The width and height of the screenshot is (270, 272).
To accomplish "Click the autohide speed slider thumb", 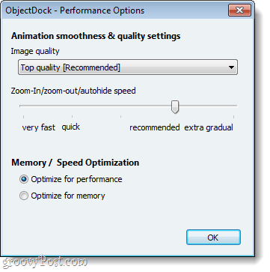I will click(x=175, y=106).
